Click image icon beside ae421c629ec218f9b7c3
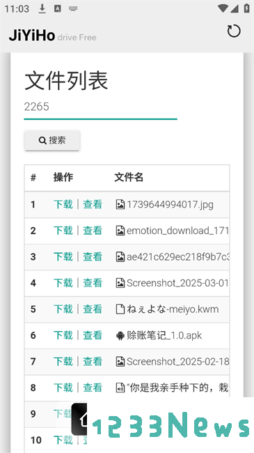 tap(120, 256)
